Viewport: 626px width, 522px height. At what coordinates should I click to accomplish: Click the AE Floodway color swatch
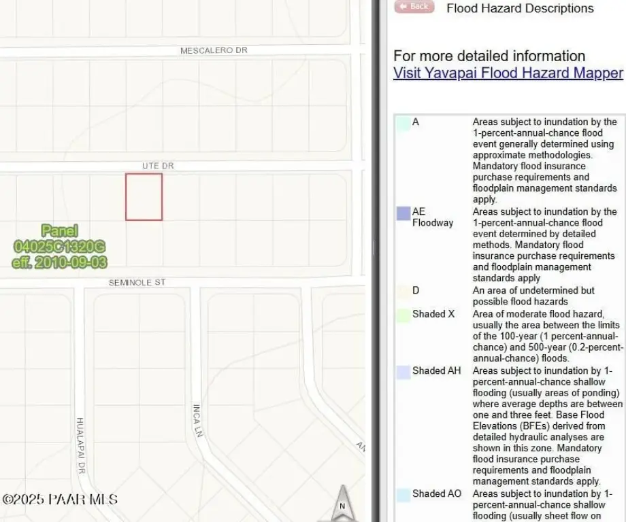coord(403,213)
